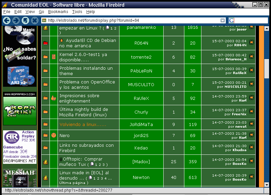The width and height of the screenshot is (271, 195).
Task: Open the Edit menu
Action: (18, 12)
